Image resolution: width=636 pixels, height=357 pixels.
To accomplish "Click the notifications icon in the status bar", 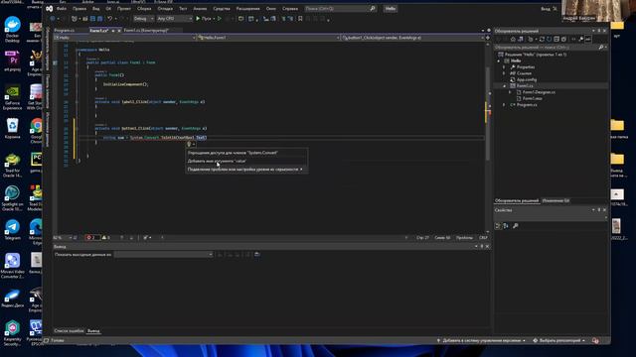I will (x=595, y=341).
